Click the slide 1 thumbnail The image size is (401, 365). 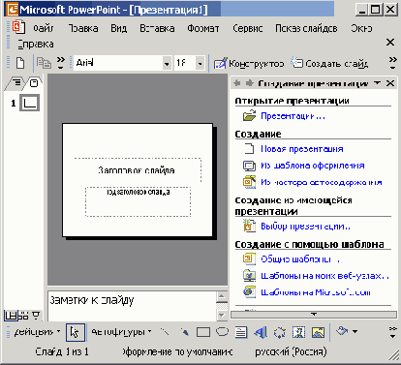pyautogui.click(x=30, y=103)
